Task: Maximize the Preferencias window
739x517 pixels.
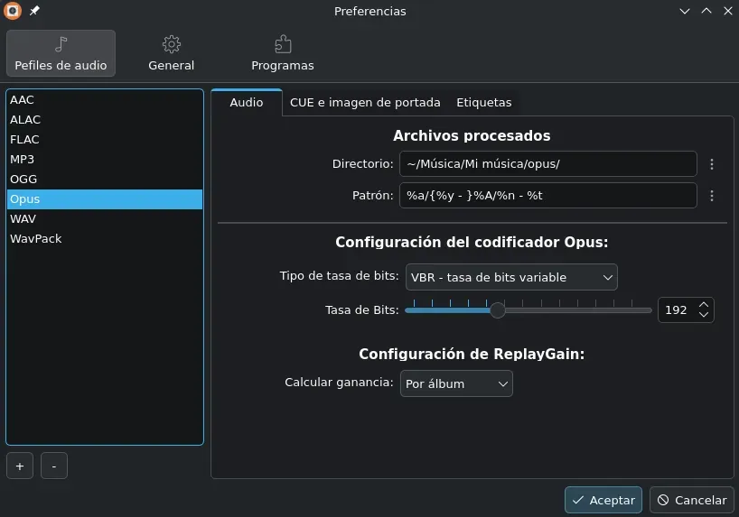Action: coord(706,11)
